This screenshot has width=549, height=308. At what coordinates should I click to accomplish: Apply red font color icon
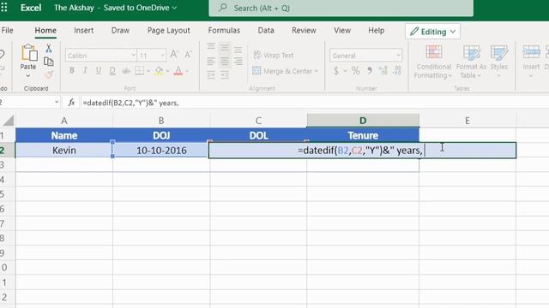point(178,71)
